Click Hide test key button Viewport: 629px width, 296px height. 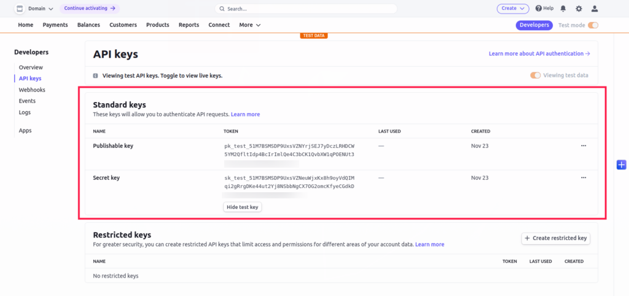click(243, 207)
